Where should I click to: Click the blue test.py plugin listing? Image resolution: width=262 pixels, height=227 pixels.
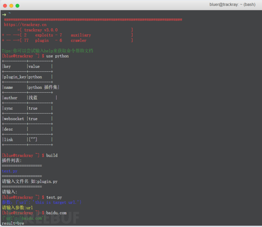point(10,171)
